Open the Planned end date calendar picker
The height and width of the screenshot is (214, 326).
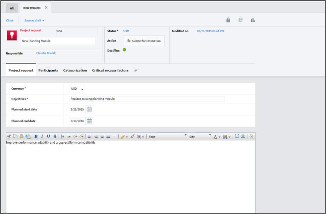click(89, 121)
